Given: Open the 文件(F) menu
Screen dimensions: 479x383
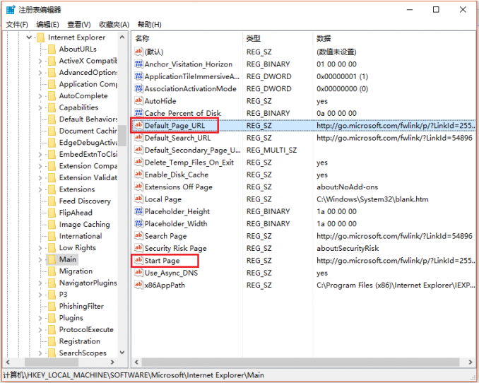Looking at the screenshot, I should (x=16, y=25).
